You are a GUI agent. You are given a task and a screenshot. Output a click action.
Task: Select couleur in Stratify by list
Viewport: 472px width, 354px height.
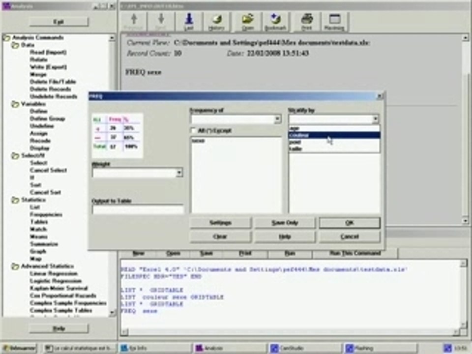pyautogui.click(x=299, y=135)
